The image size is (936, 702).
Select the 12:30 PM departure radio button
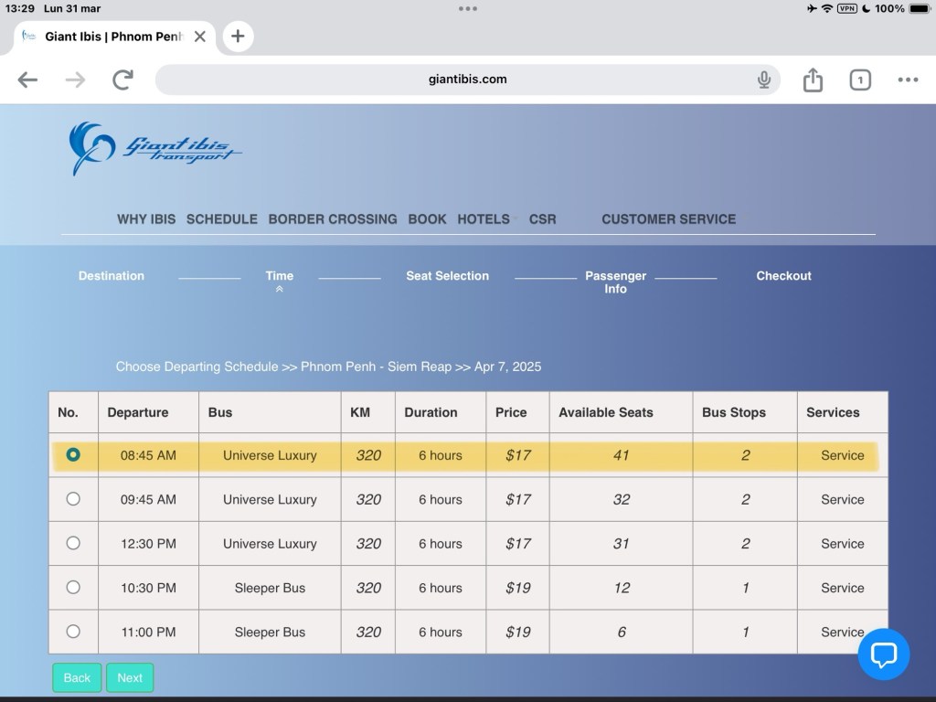point(73,543)
